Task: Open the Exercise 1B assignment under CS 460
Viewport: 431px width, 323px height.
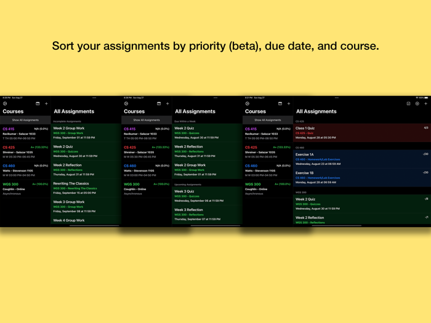Action: [x=362, y=177]
